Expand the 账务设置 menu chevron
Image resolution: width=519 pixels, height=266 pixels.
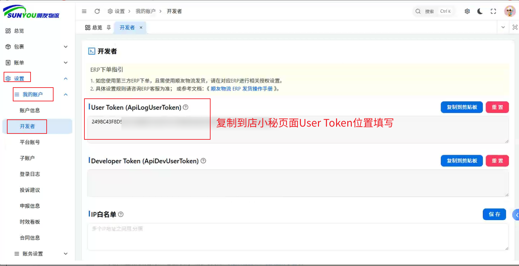pos(66,254)
